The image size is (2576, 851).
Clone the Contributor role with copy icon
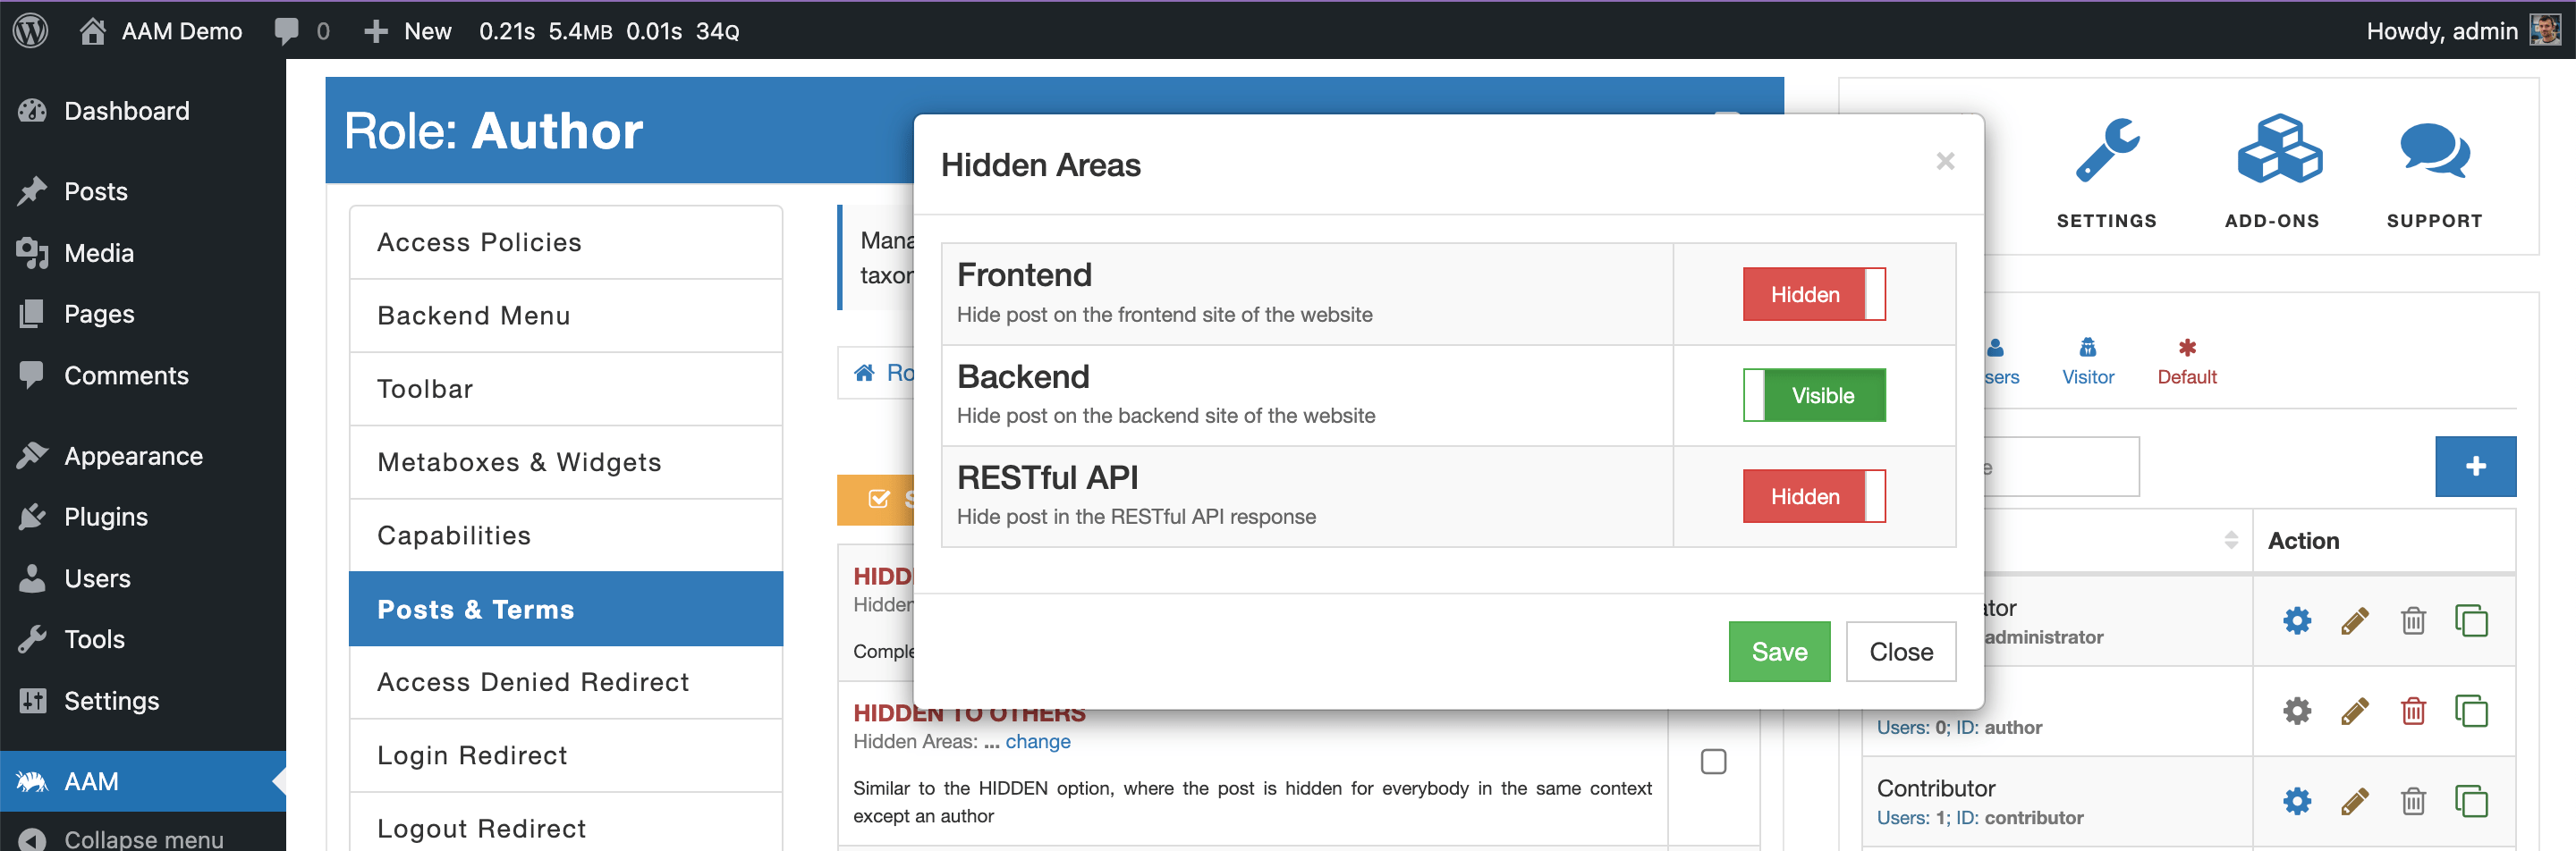2471,800
